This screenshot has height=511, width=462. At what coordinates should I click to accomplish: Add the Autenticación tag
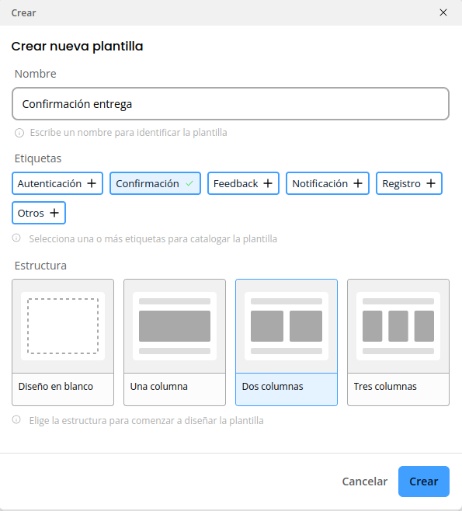(57, 183)
